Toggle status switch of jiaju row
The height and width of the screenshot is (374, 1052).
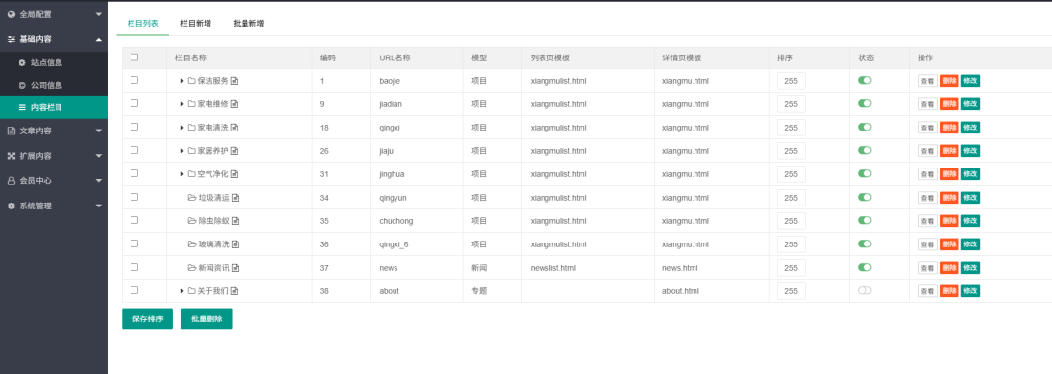[x=864, y=150]
